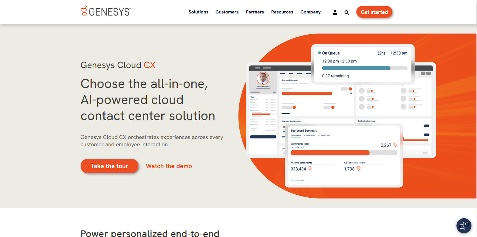The height and width of the screenshot is (237, 477).
Task: Open the Customers menu
Action: 227,12
